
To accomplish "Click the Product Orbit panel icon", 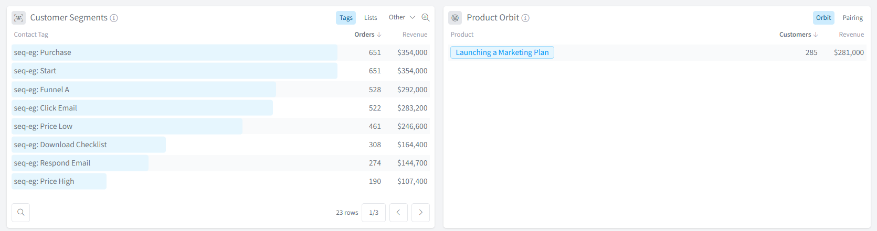I will (x=455, y=18).
